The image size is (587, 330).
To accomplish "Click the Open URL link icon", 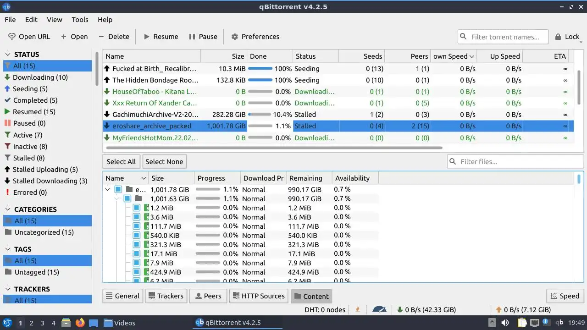I will click(11, 36).
